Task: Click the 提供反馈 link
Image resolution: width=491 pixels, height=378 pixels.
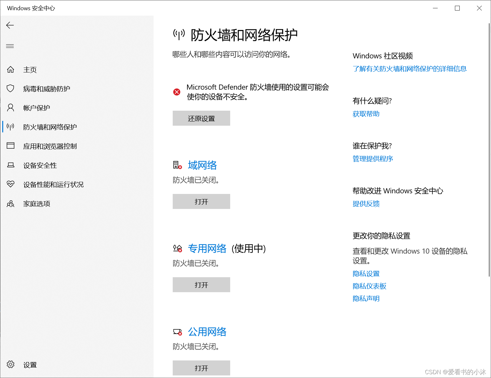Action: [366, 204]
